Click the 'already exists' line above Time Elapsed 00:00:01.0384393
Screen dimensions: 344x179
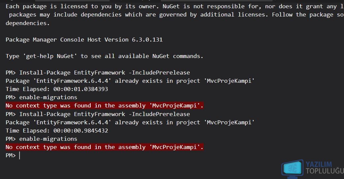[x=130, y=81]
